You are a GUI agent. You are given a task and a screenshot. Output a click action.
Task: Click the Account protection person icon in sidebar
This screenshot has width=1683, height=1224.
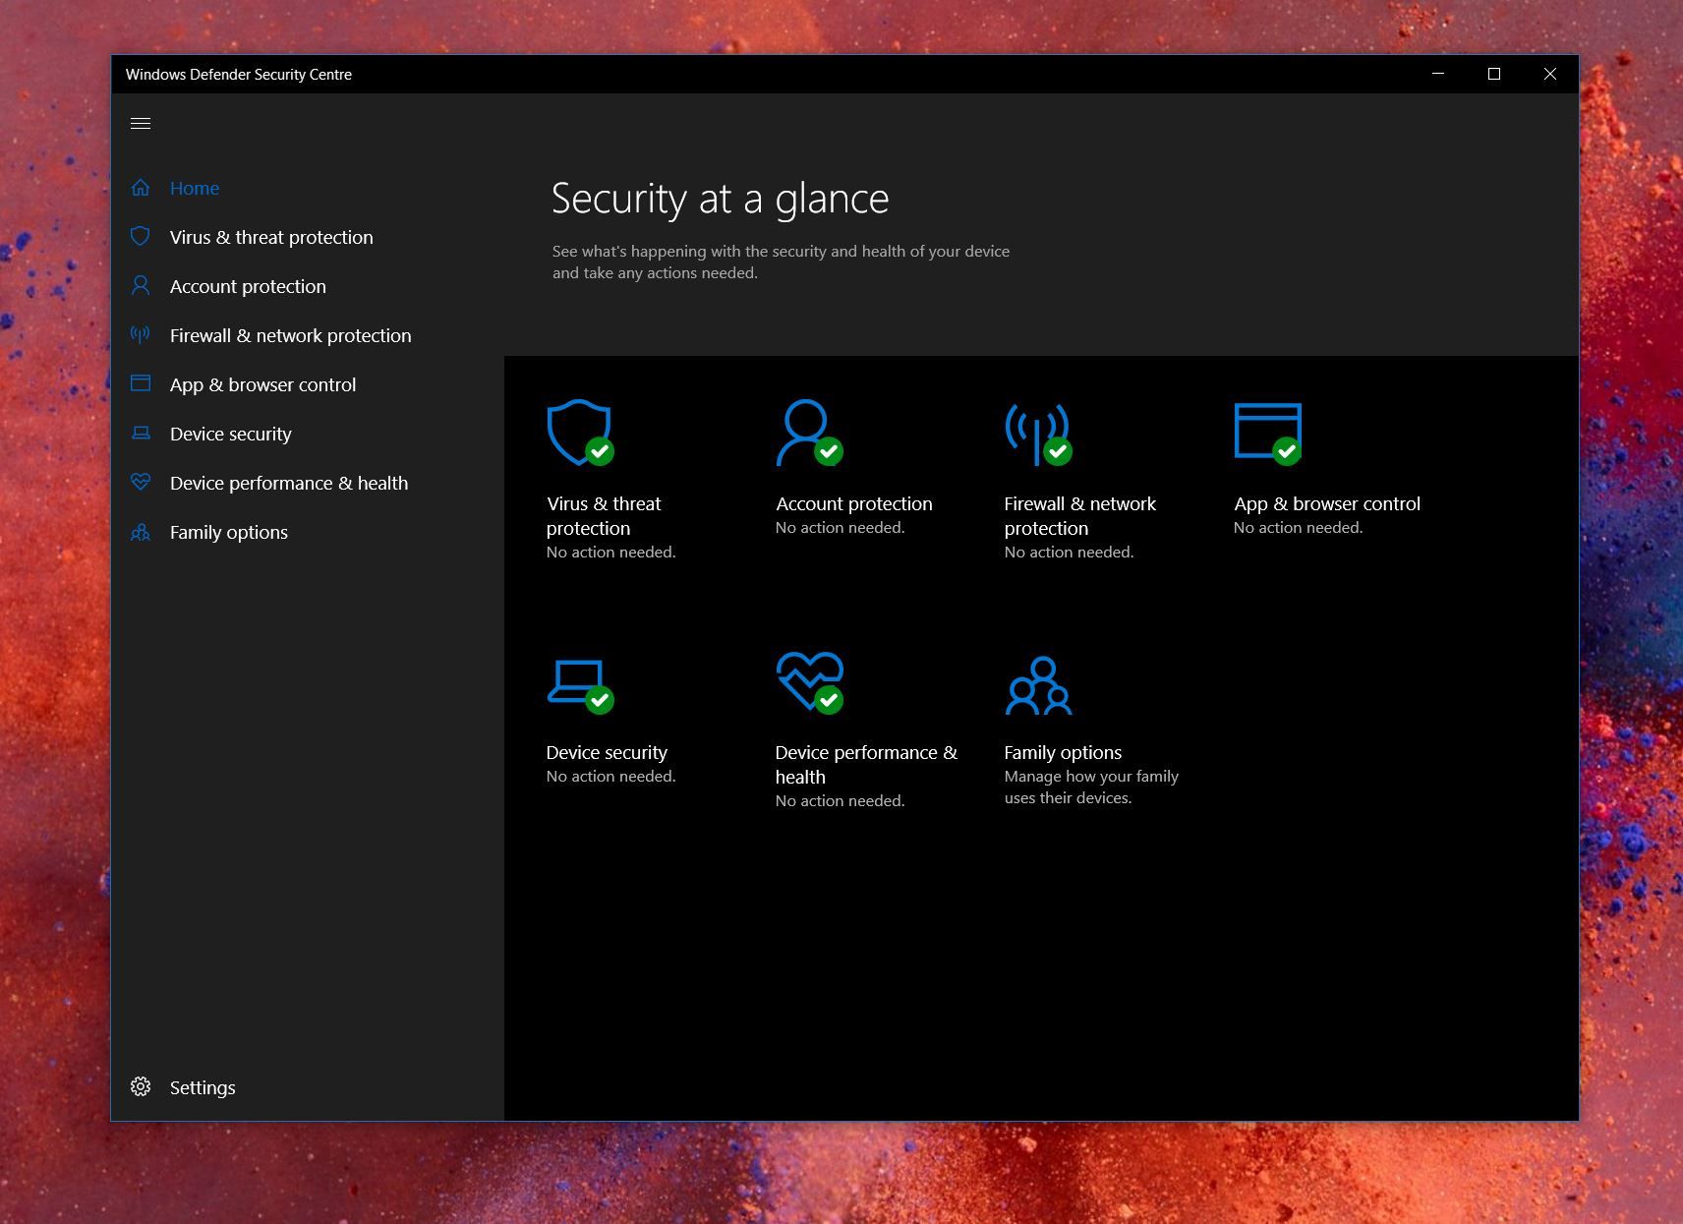[141, 285]
